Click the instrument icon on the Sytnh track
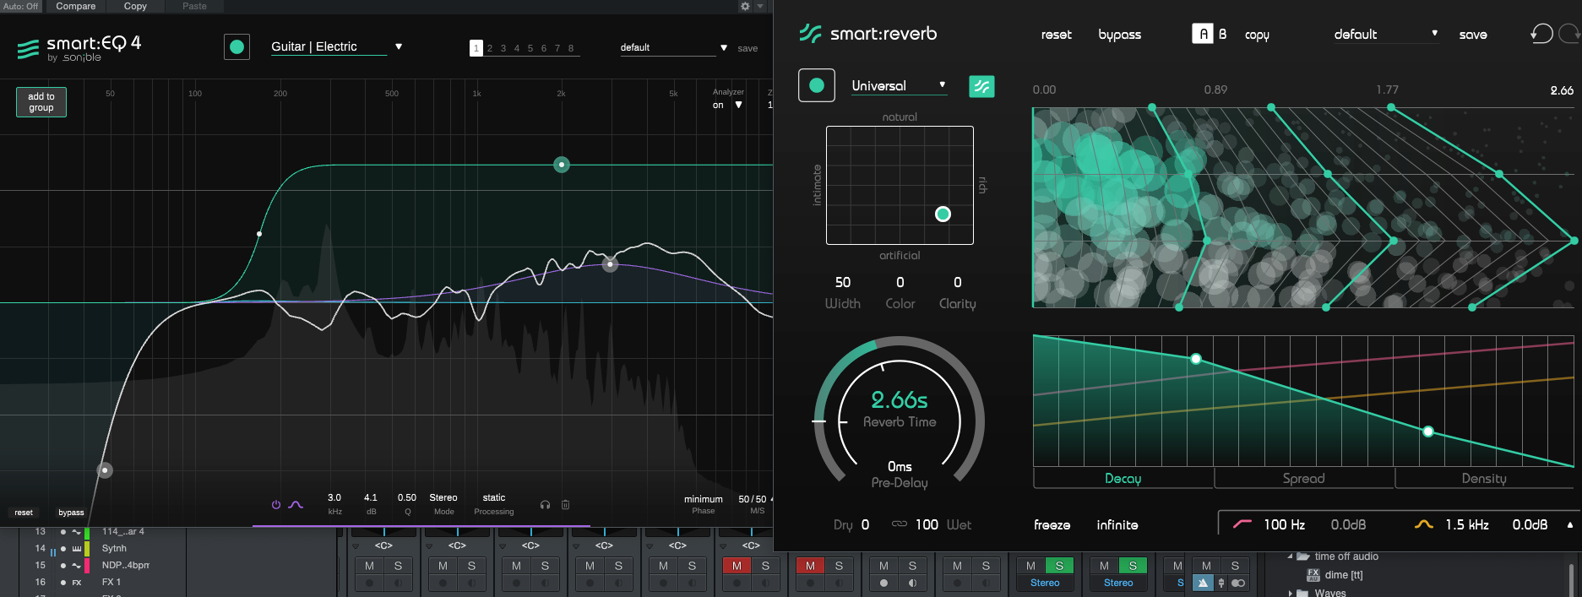The width and height of the screenshot is (1582, 597). click(77, 548)
